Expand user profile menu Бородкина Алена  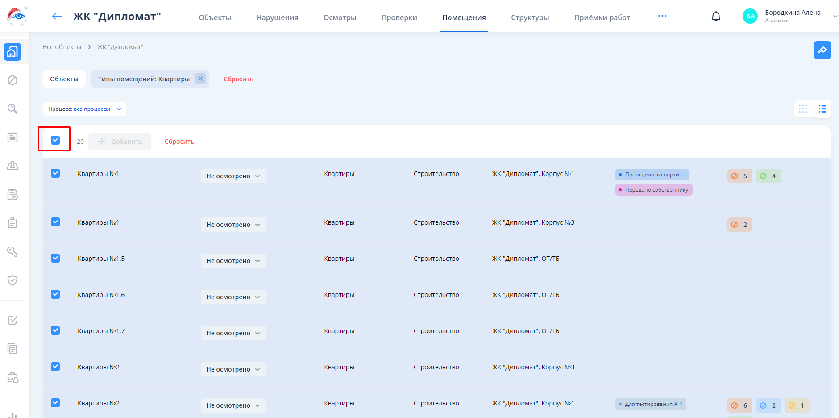click(835, 17)
